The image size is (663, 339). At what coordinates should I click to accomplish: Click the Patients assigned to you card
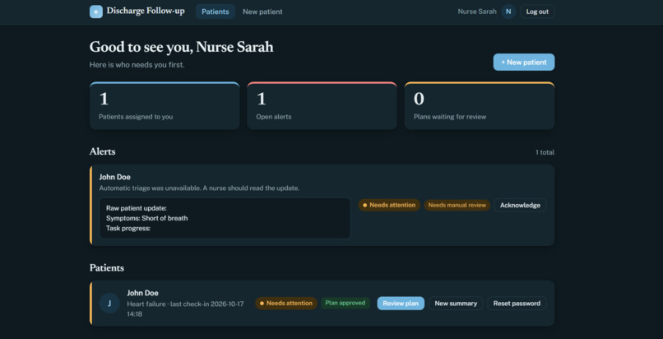point(165,105)
